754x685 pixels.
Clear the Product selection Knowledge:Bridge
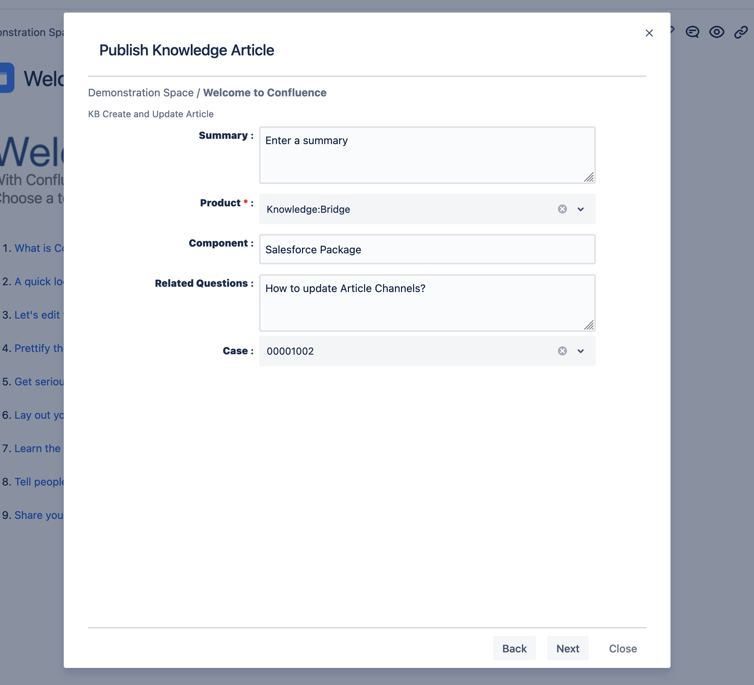click(x=562, y=209)
